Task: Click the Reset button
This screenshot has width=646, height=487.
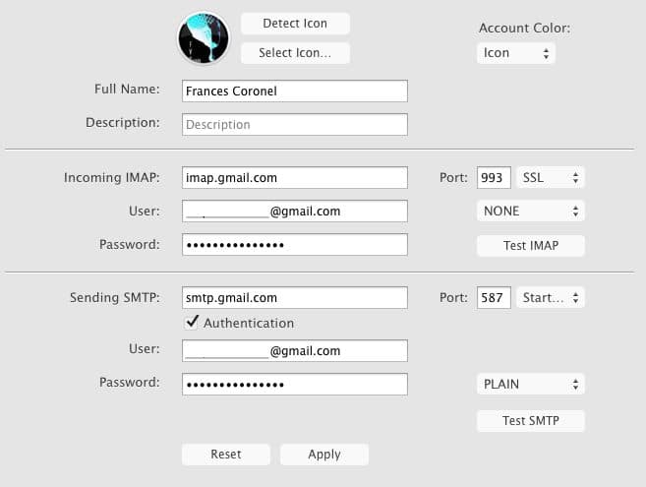Action: 226,455
